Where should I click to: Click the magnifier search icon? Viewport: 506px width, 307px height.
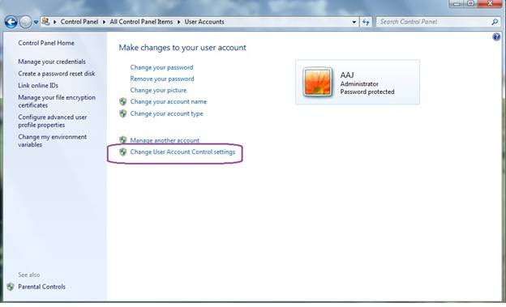coord(495,22)
